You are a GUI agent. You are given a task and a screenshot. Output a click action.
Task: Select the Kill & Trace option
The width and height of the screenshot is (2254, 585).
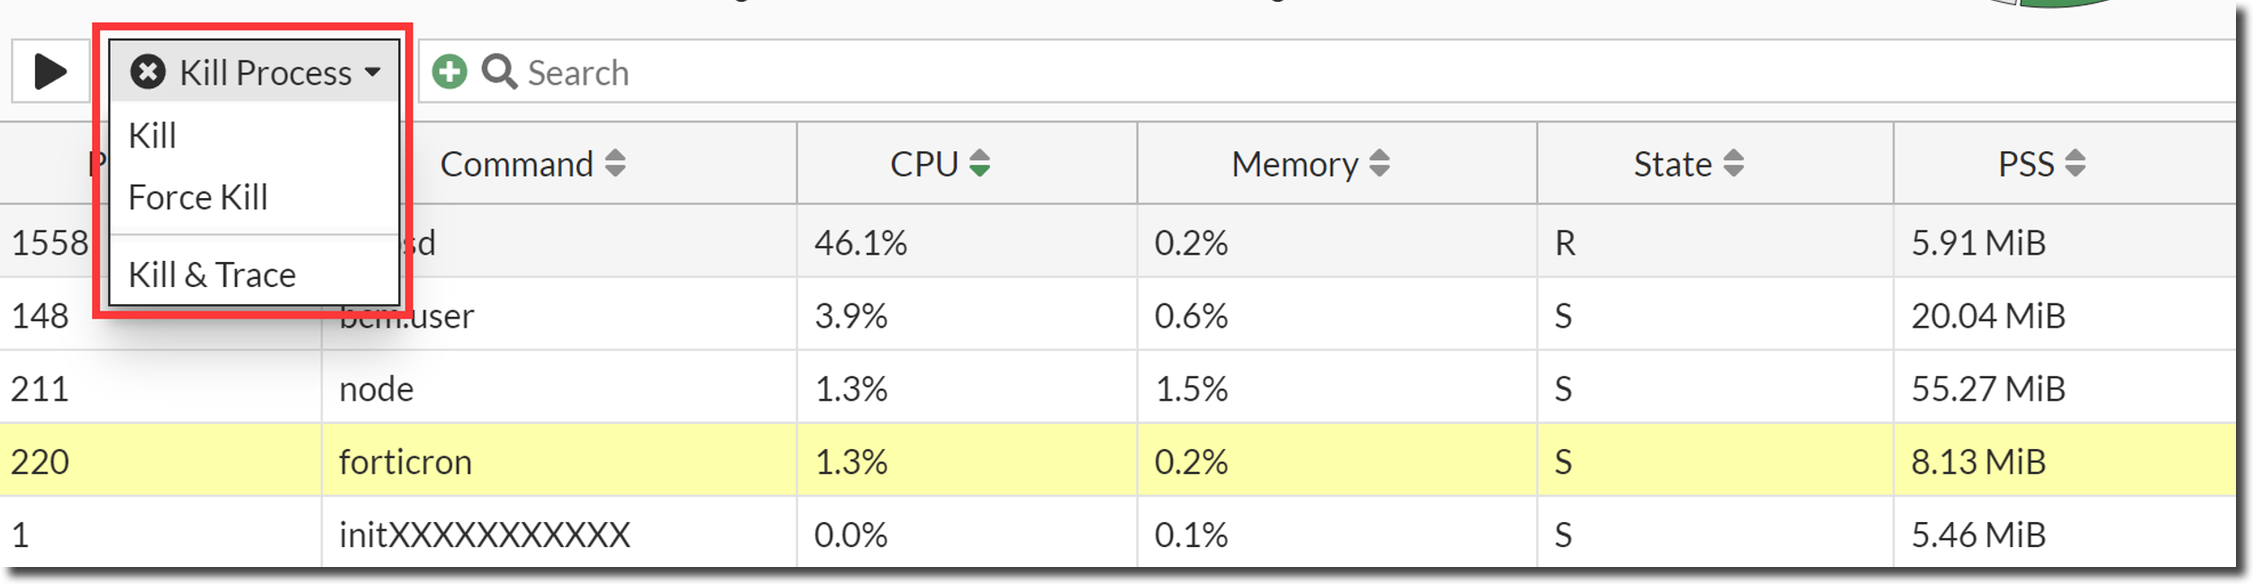[213, 274]
